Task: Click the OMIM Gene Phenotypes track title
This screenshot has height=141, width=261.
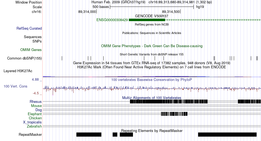Action: 152,46
